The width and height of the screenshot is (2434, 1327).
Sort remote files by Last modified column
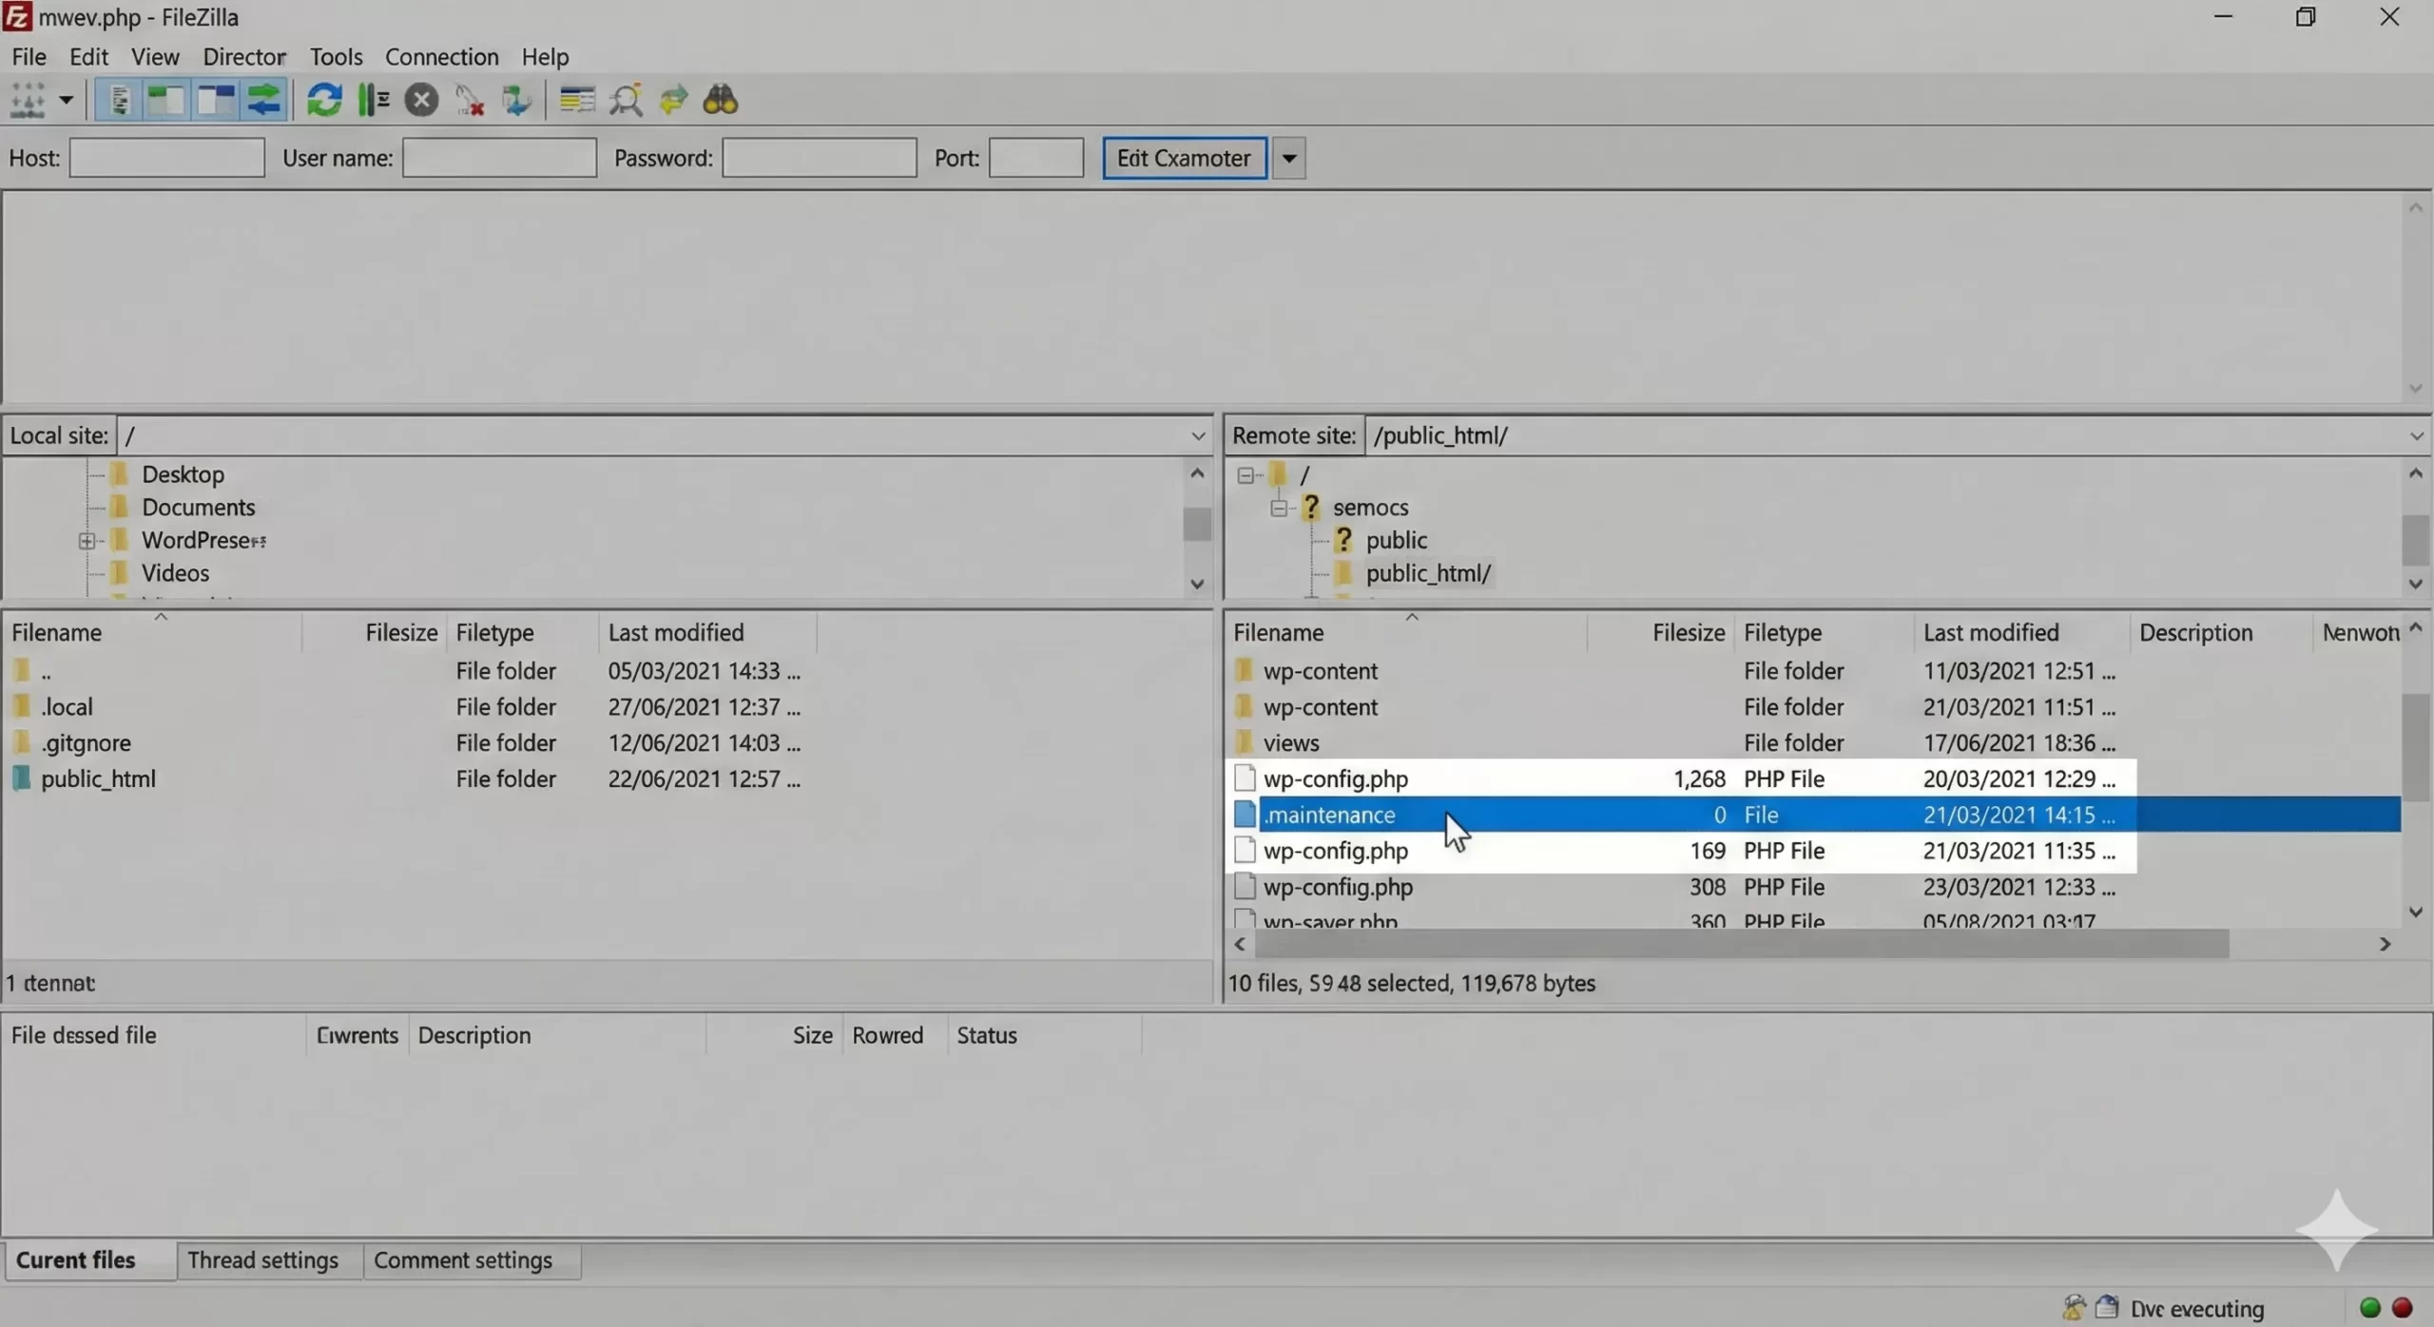[x=1990, y=632]
